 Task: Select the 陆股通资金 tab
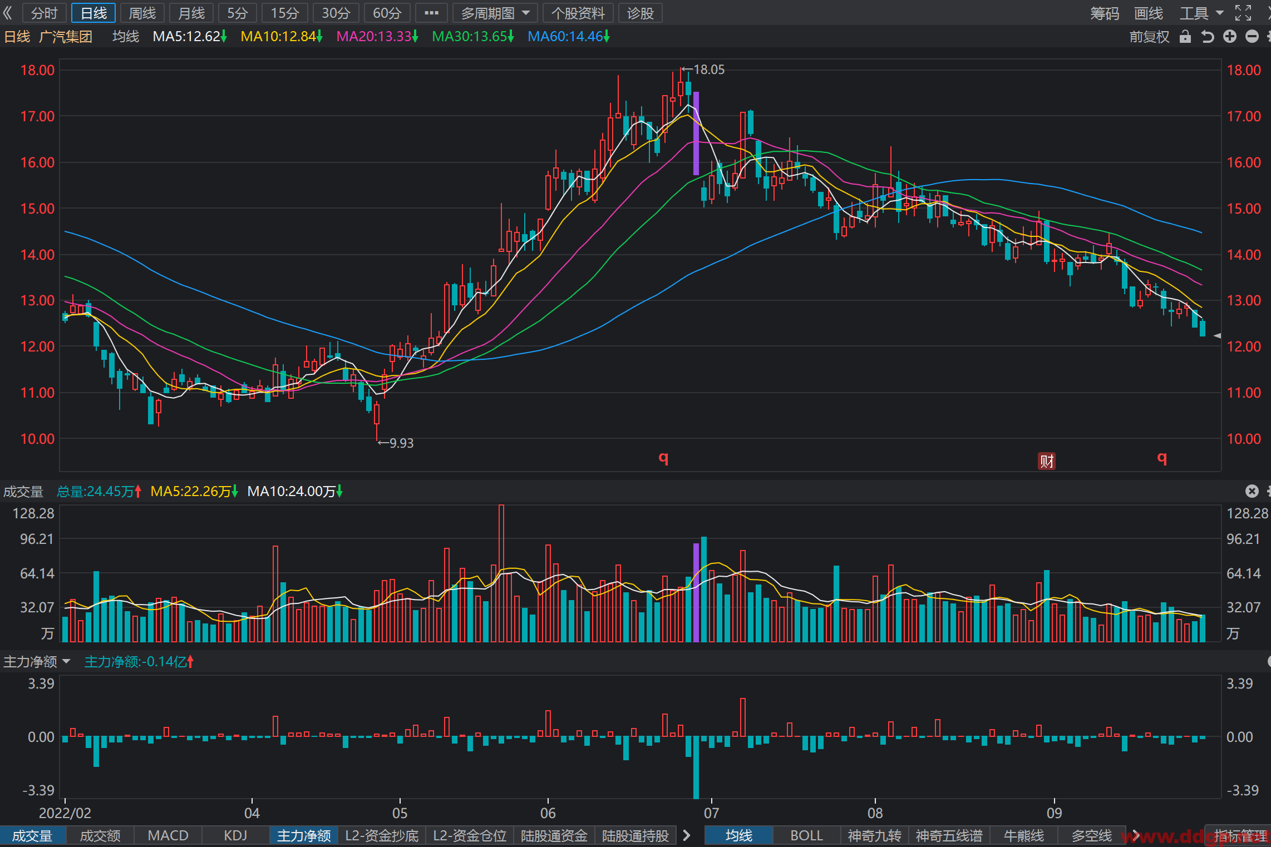554,835
